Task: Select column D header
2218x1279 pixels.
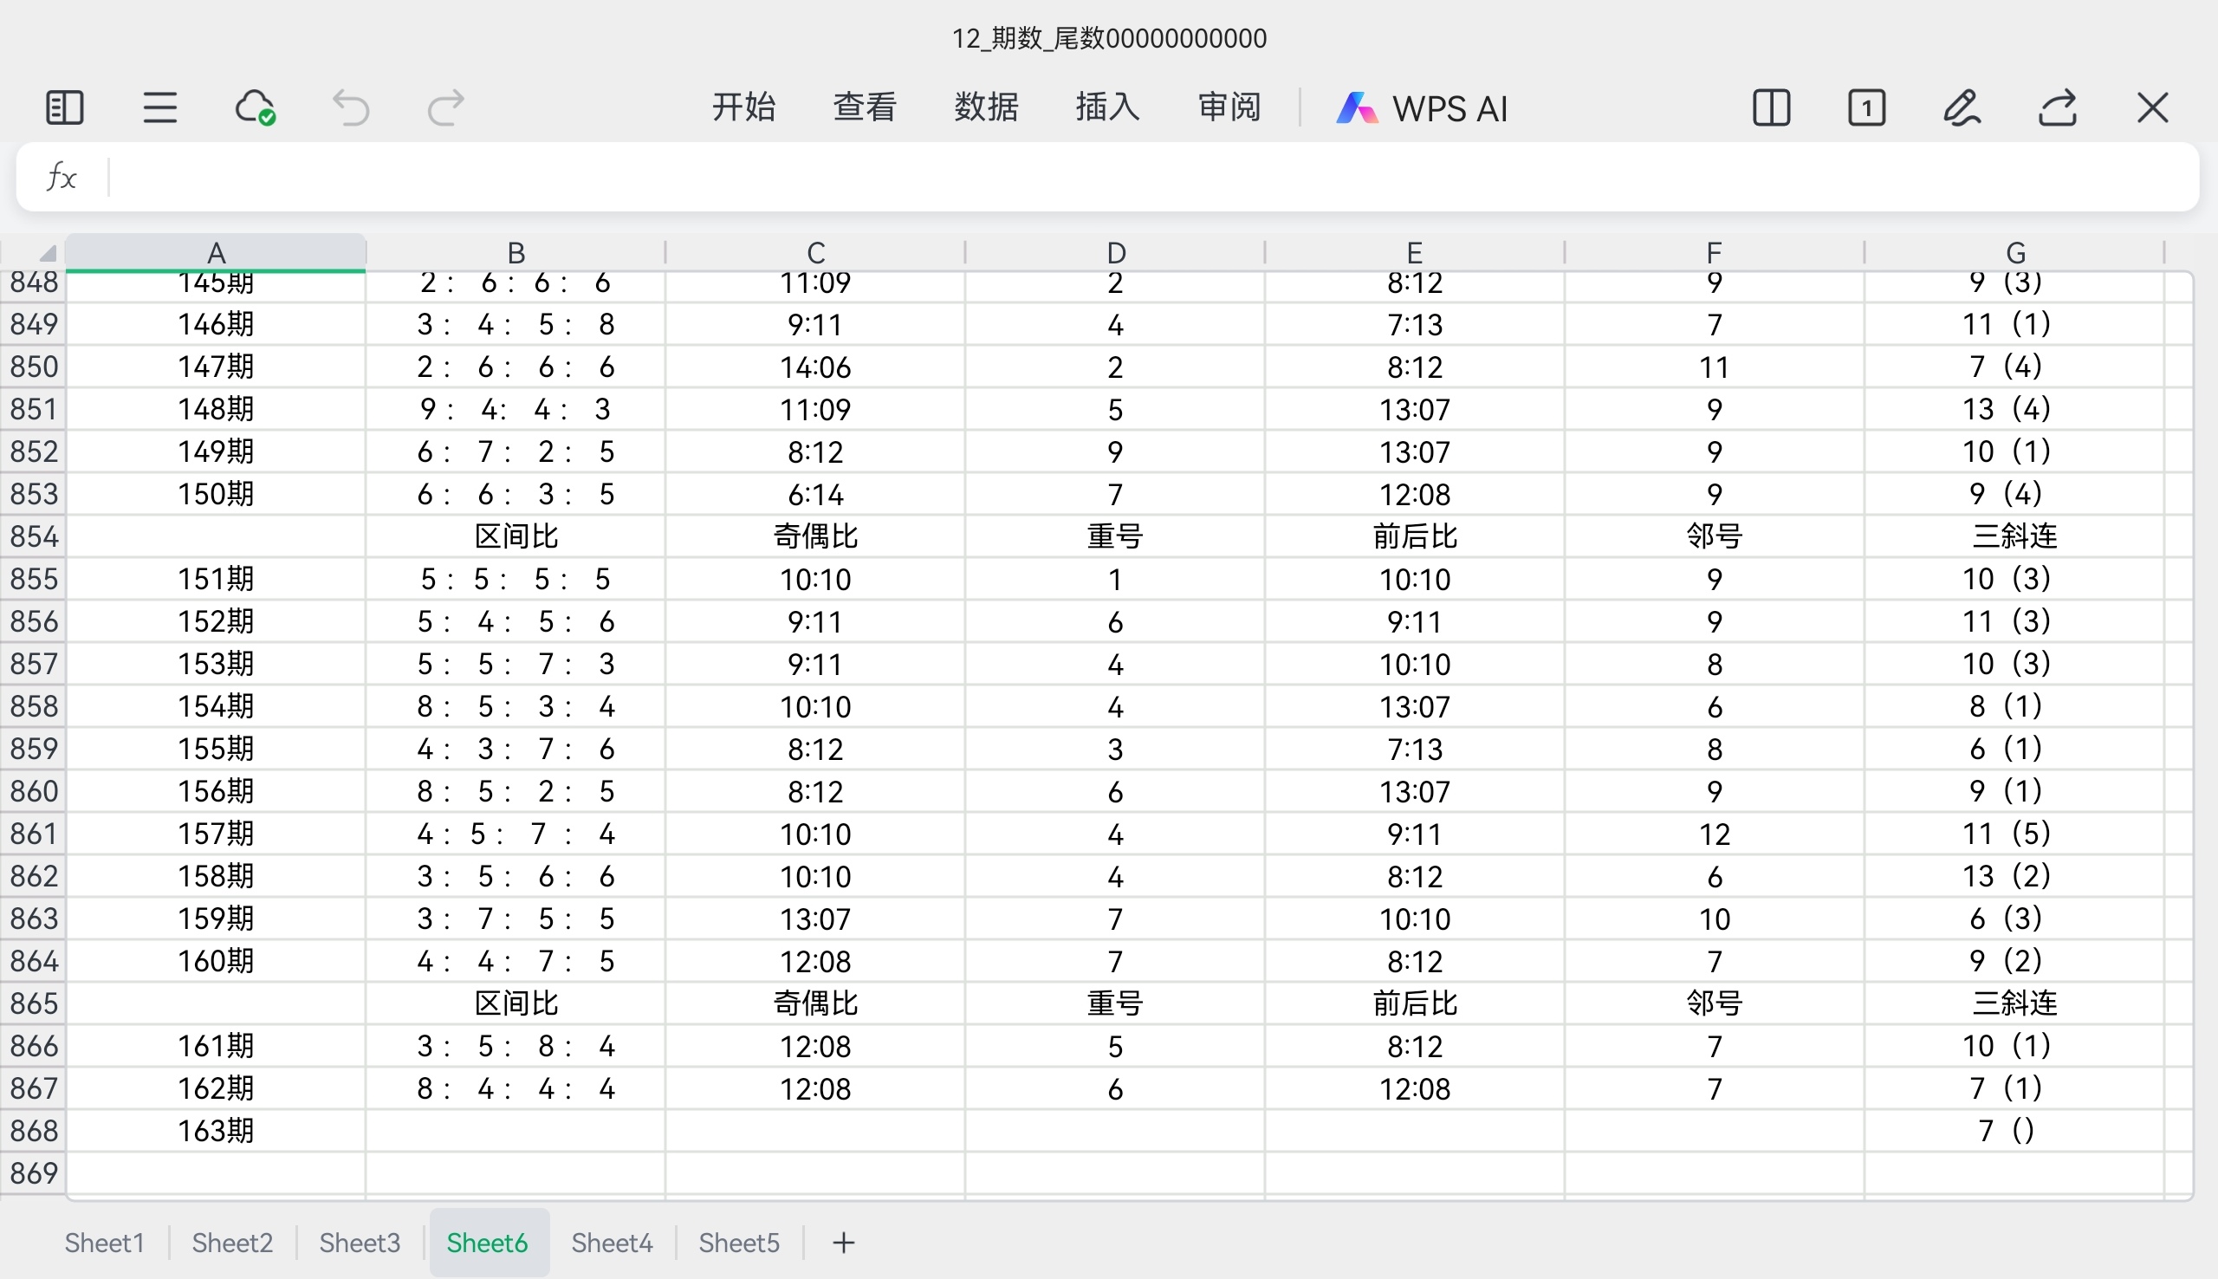Action: pos(1115,253)
